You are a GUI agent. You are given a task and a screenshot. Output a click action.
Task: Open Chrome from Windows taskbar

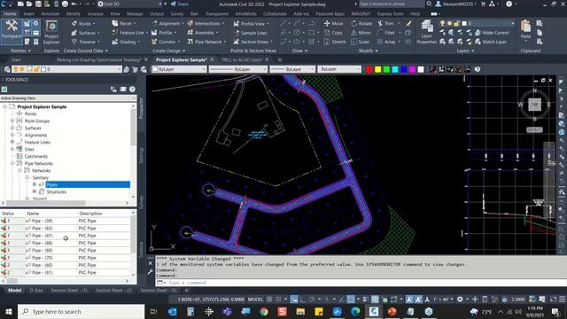264,311
